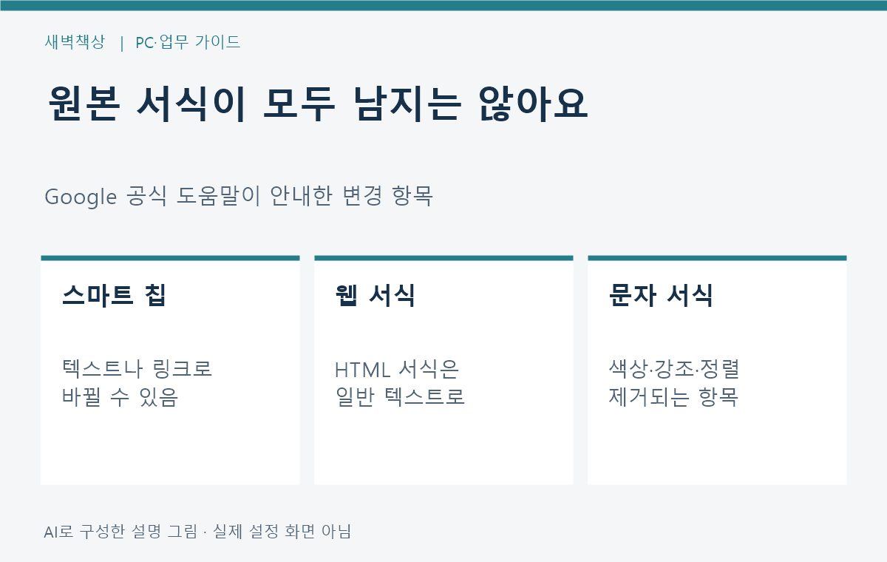Select the '스마트 칩' card title
The height and width of the screenshot is (562, 887).
tap(115, 295)
